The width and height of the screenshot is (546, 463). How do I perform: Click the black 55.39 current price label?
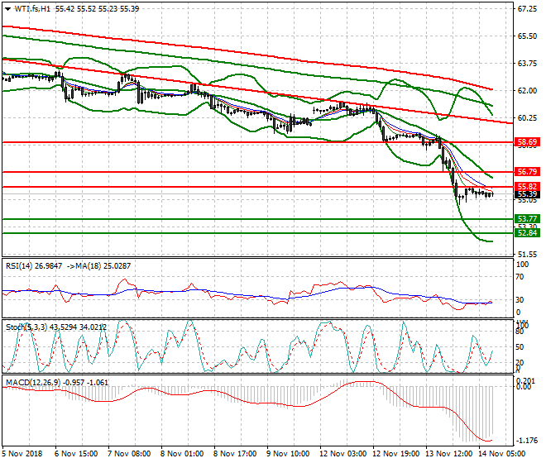point(527,194)
